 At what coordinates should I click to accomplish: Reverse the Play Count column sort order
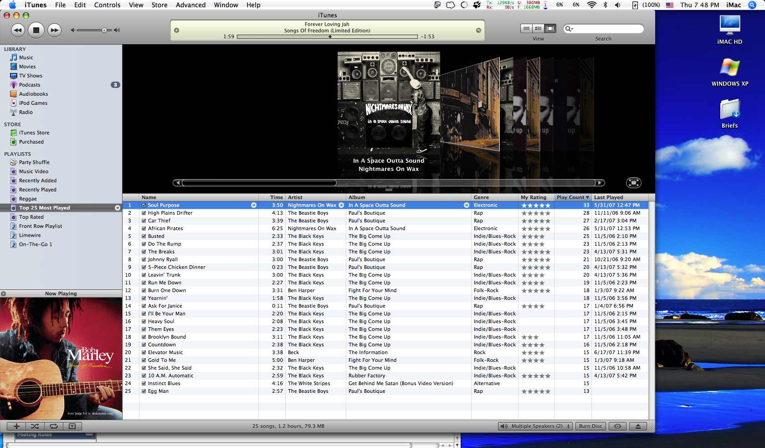tap(573, 197)
